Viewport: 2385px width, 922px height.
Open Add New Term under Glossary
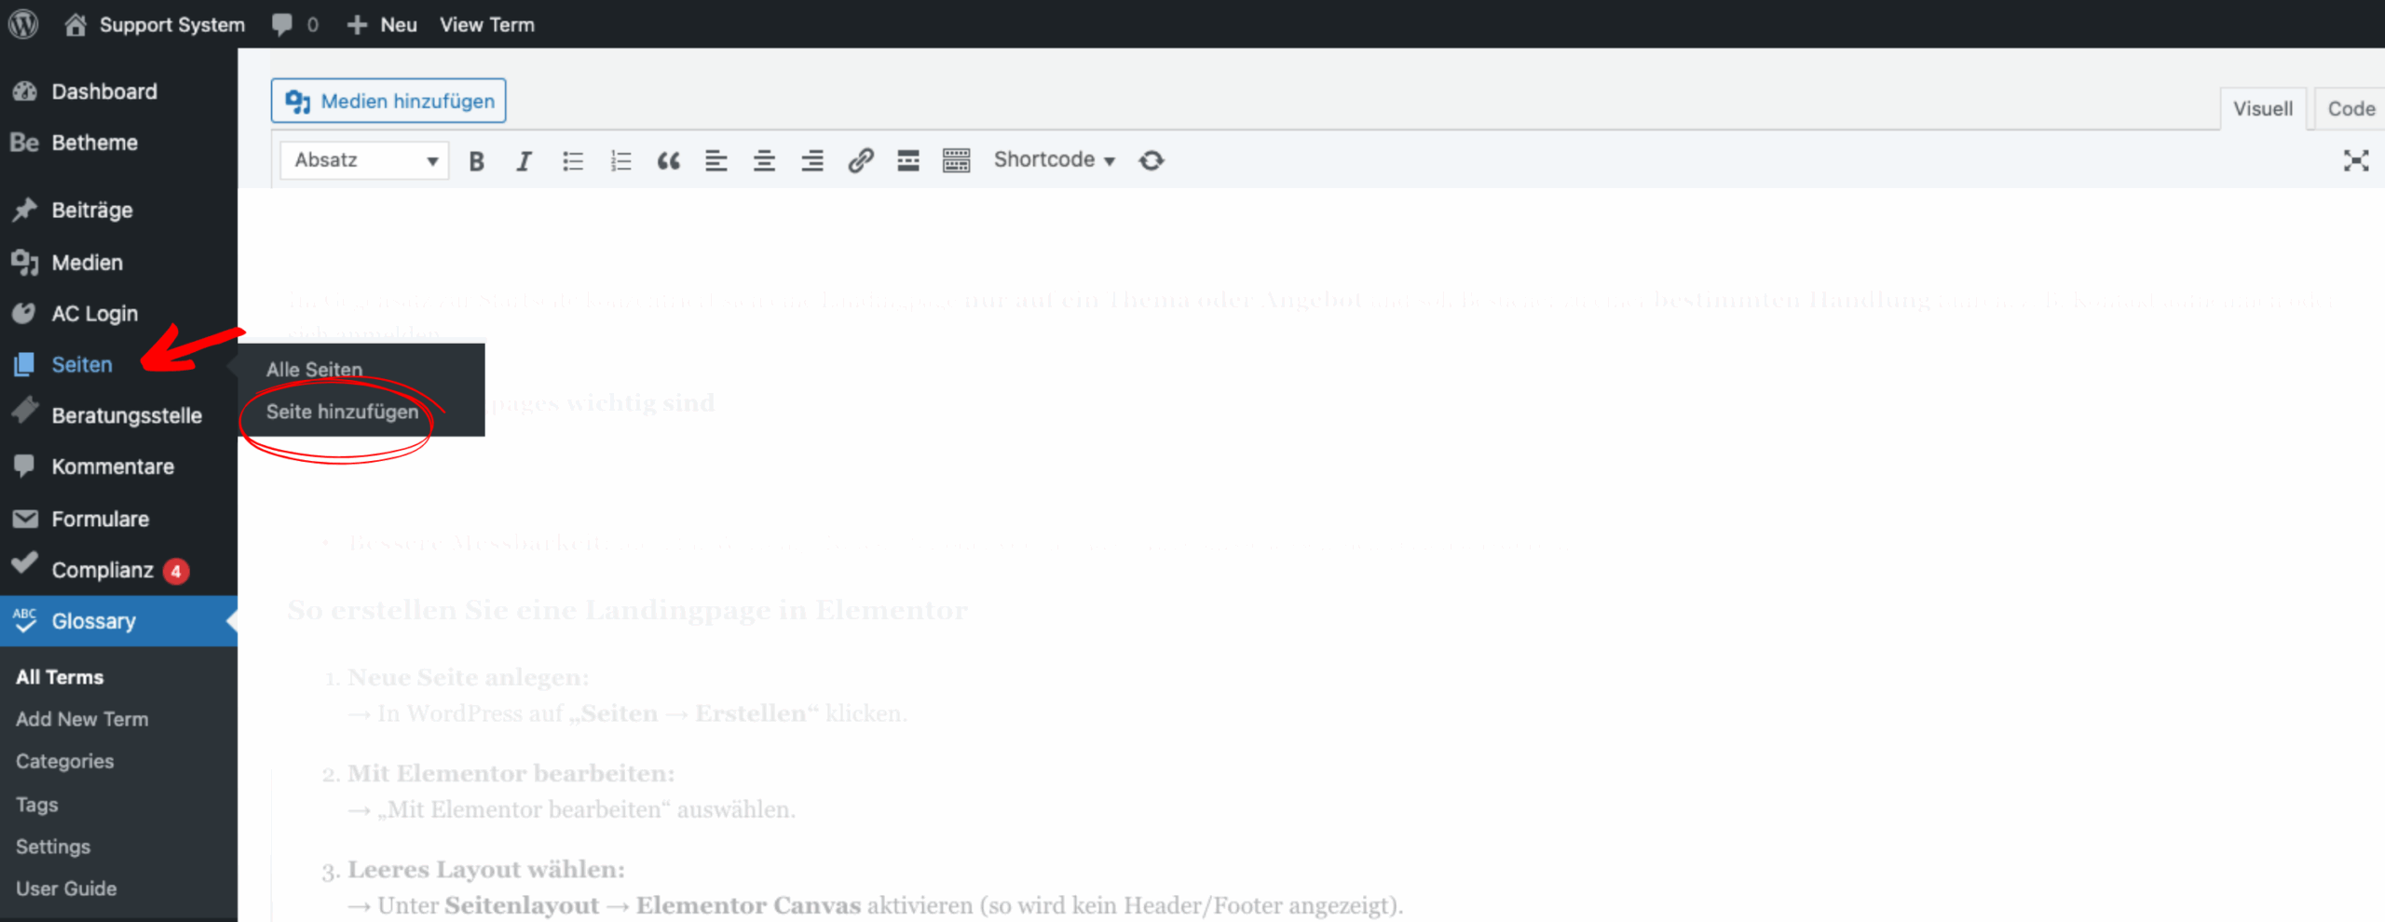(81, 718)
